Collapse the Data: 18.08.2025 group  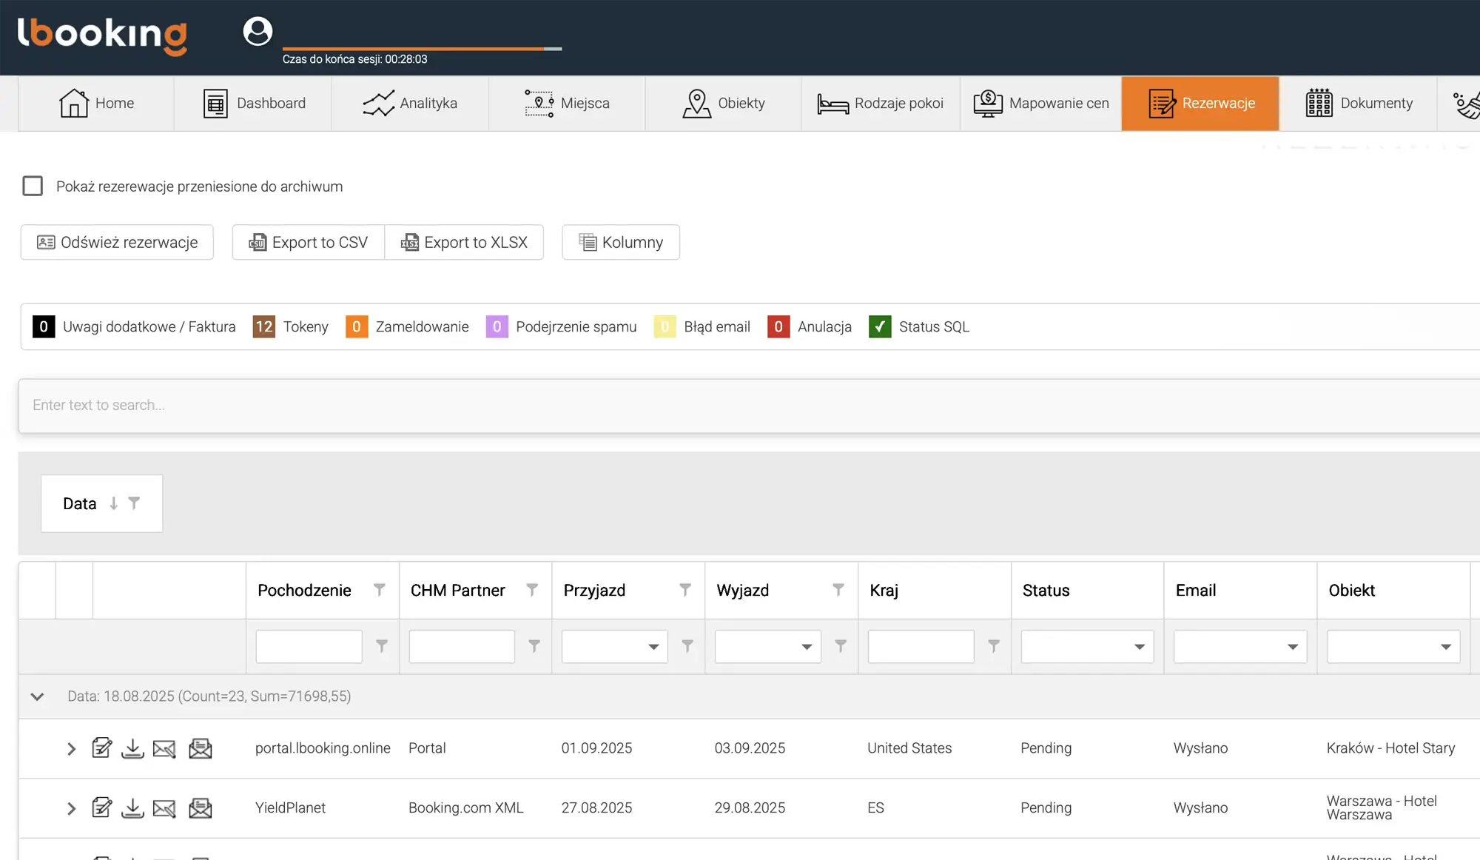(37, 696)
